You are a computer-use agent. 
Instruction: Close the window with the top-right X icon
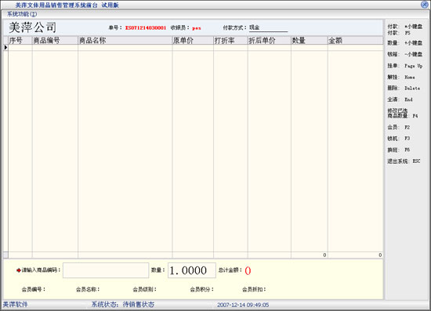coord(425,5)
